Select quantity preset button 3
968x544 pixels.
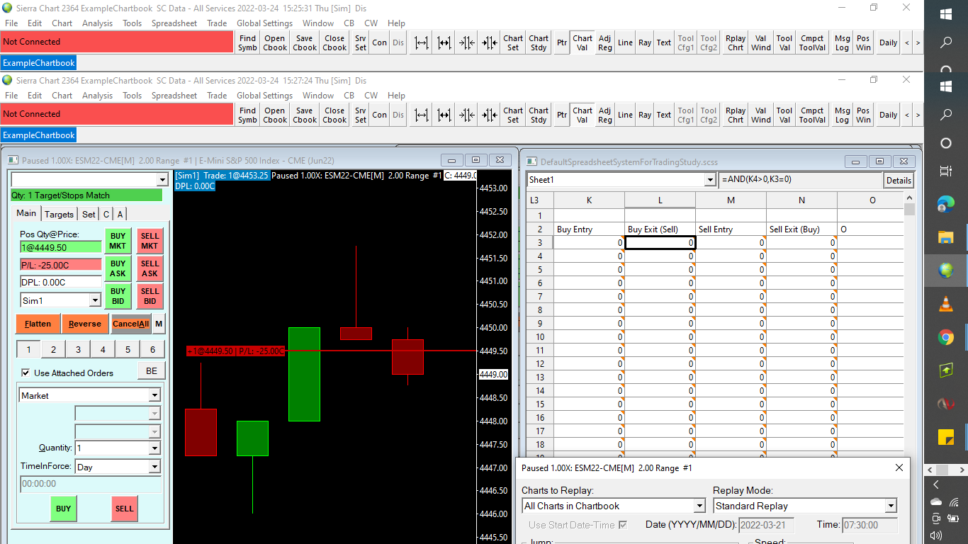(78, 349)
